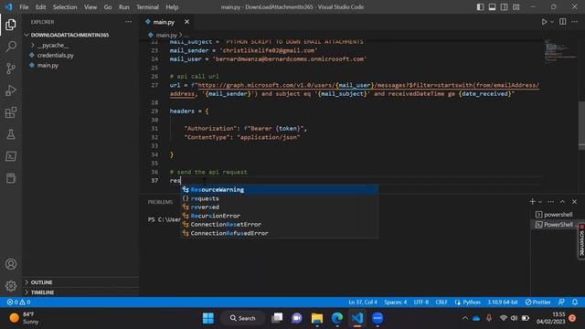Open the Selection menu
The width and height of the screenshot is (585, 329).
pos(65,6)
